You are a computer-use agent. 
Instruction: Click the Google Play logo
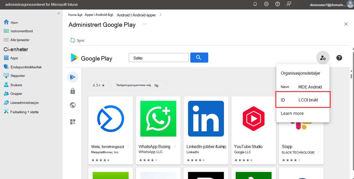(91, 58)
